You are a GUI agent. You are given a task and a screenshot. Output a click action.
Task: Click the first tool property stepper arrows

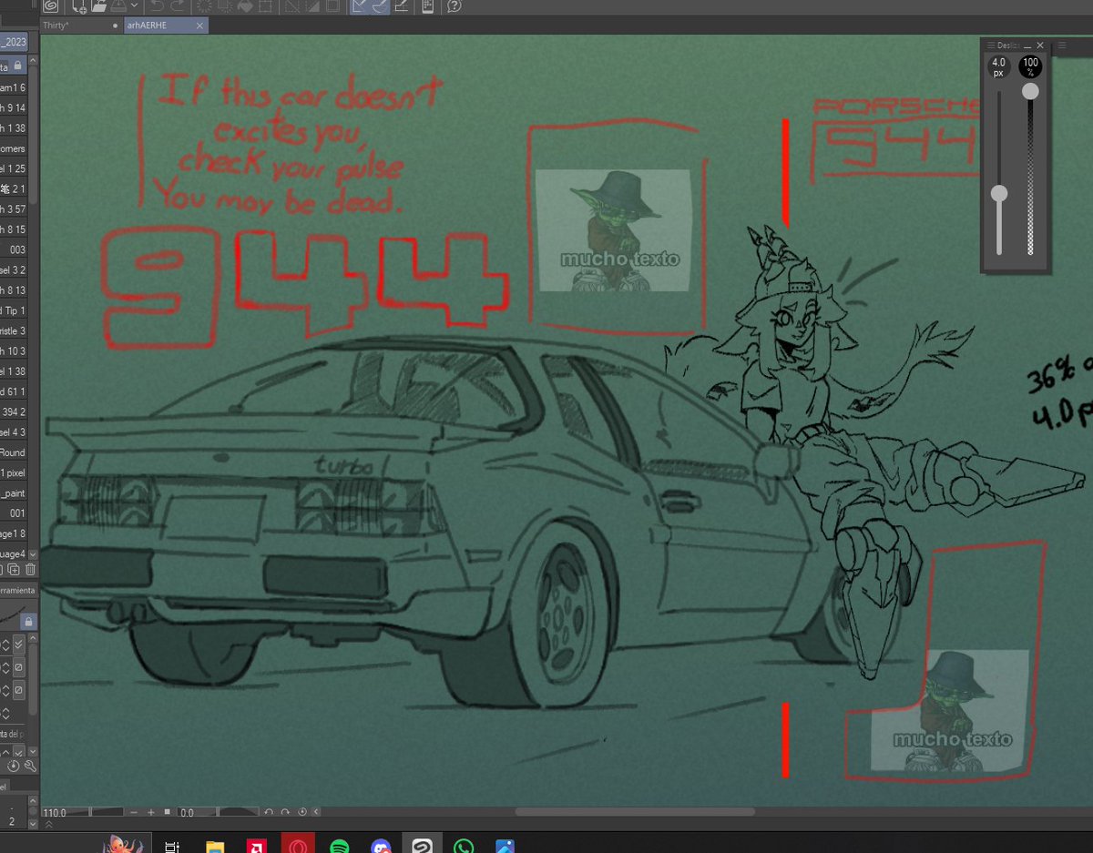tap(6, 645)
